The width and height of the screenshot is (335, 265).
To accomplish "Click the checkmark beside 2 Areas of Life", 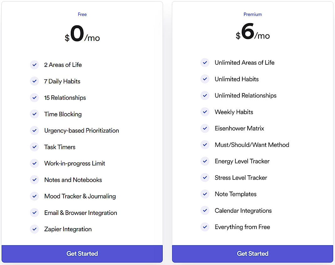I will [x=34, y=65].
